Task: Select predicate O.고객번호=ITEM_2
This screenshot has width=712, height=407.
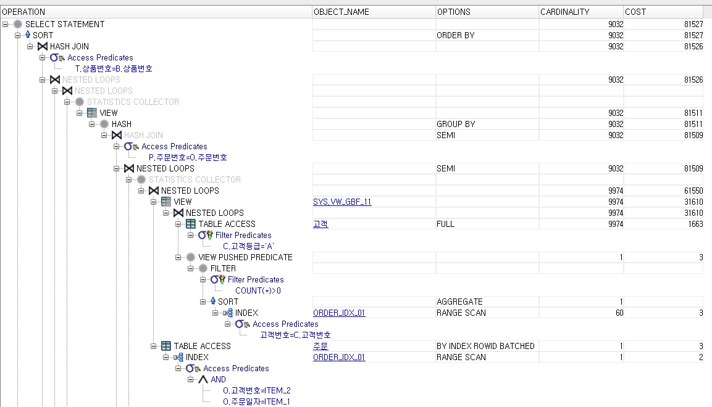Action: pyautogui.click(x=256, y=390)
